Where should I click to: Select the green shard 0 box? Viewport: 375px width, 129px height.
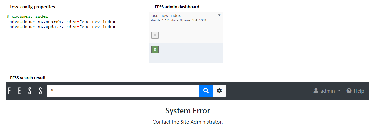pyautogui.click(x=155, y=50)
